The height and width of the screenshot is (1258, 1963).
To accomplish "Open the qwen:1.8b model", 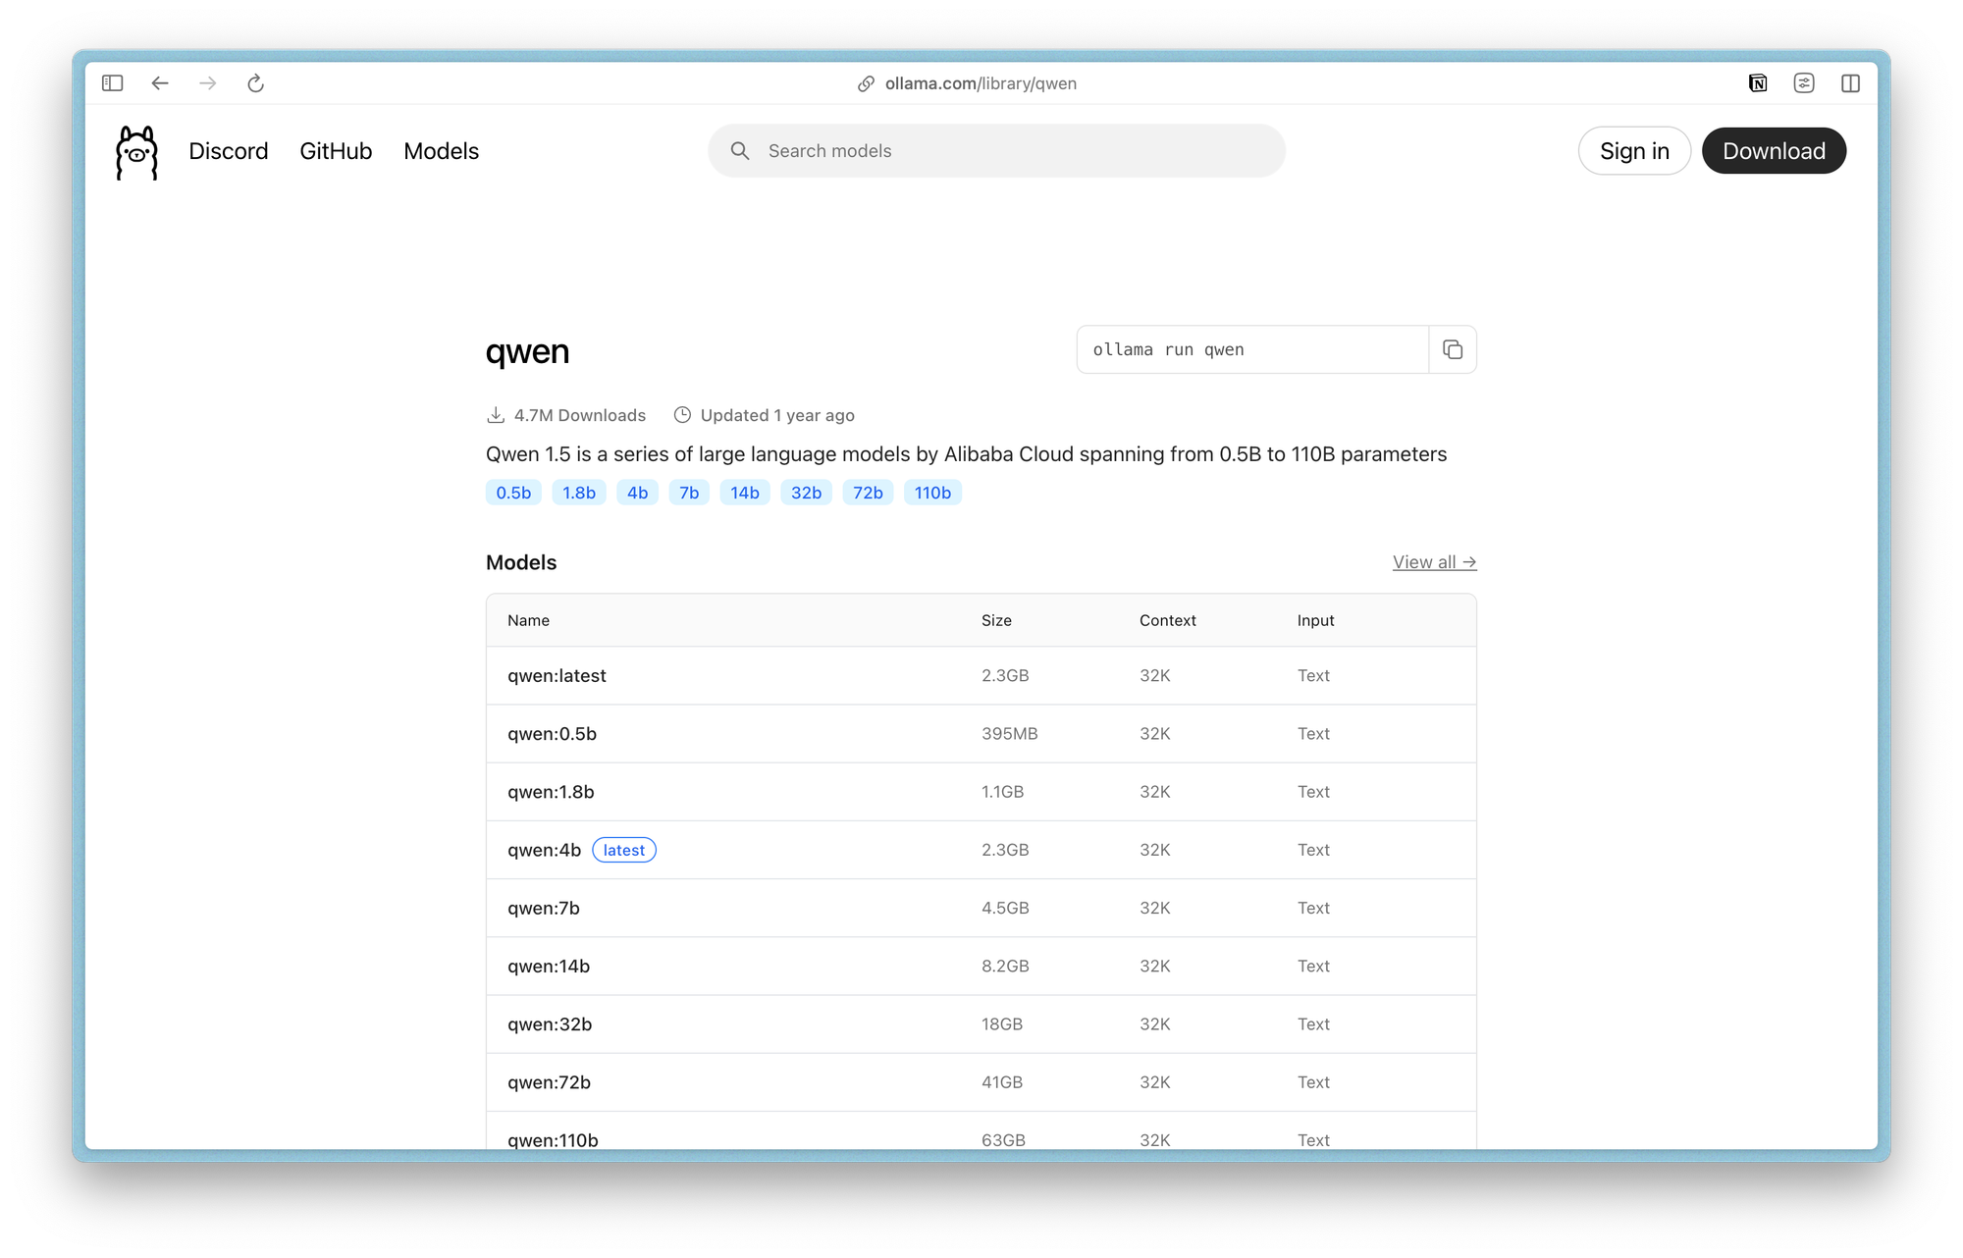I will (x=551, y=792).
